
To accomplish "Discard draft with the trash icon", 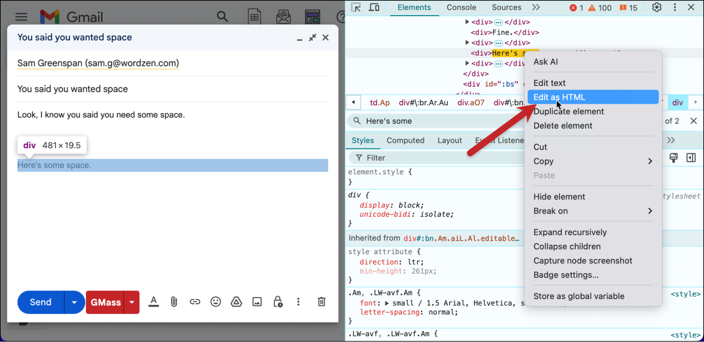I will (x=322, y=302).
